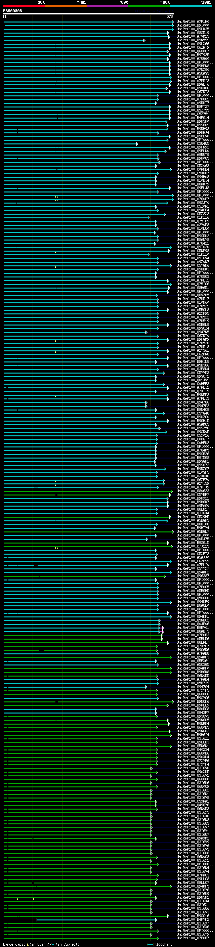Click the red ~20% identity legend segment
215x947 pixels.
(24, 6)
